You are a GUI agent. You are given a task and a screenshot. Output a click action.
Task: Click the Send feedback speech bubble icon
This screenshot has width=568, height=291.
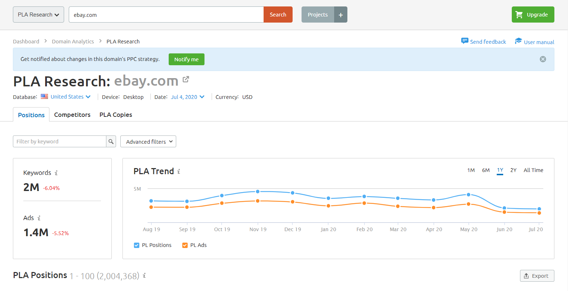pyautogui.click(x=464, y=41)
